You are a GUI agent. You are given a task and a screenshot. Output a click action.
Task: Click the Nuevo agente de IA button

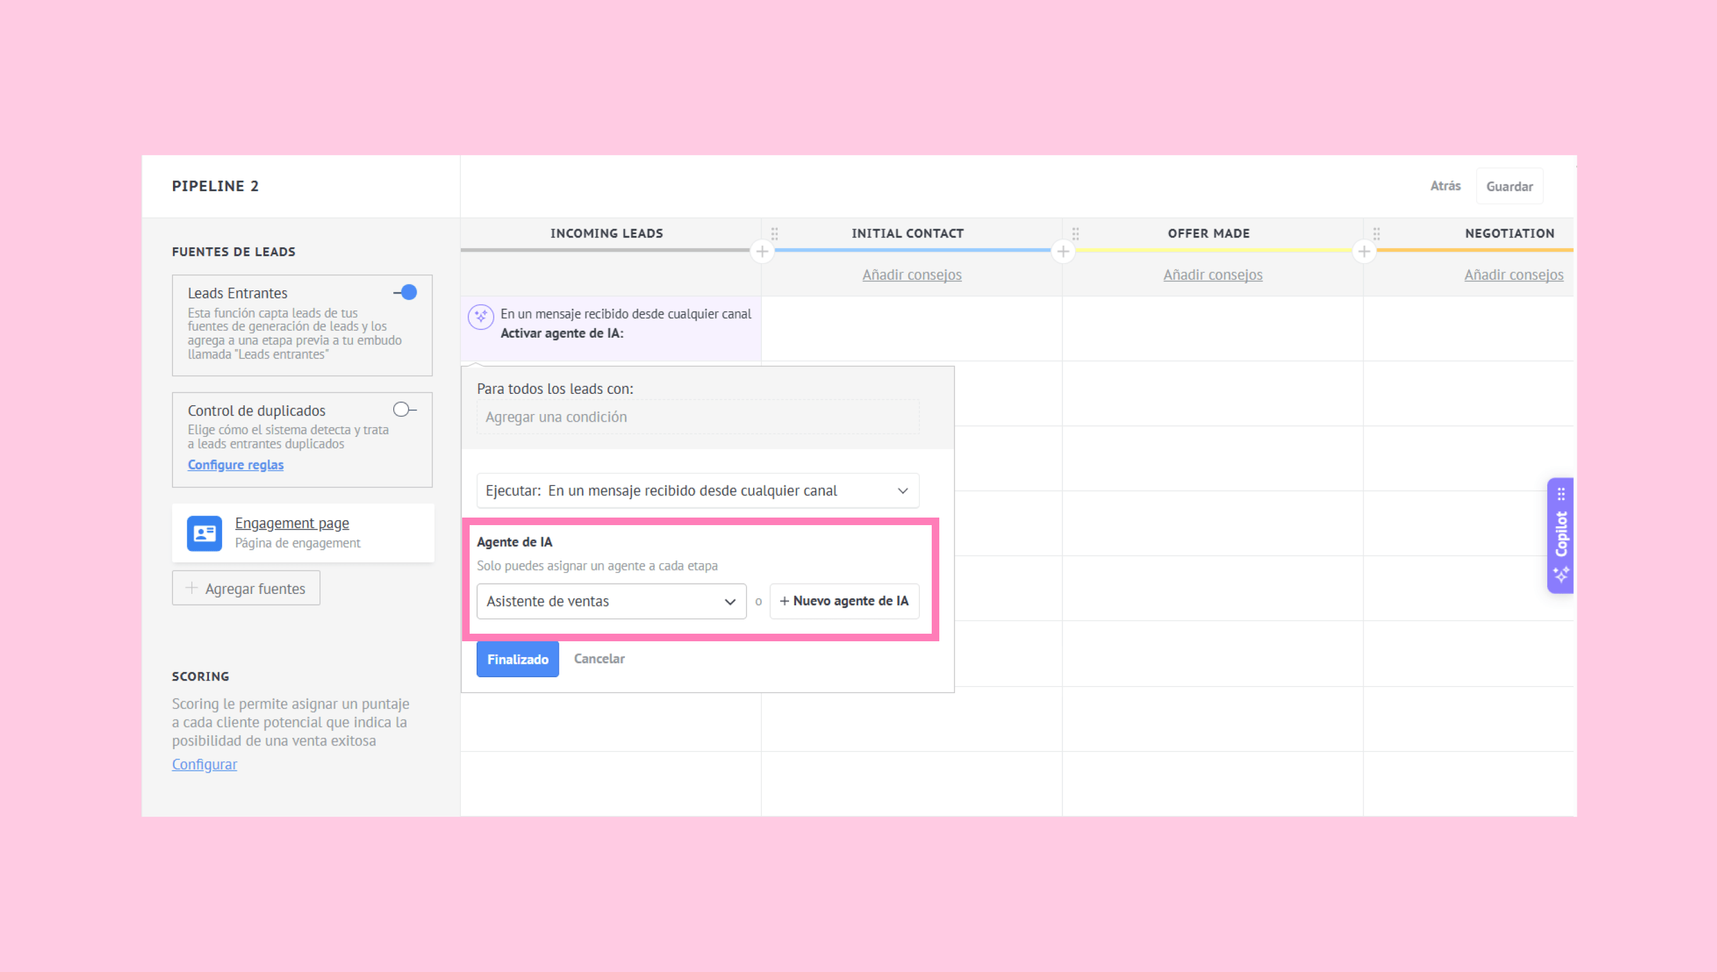tap(844, 601)
